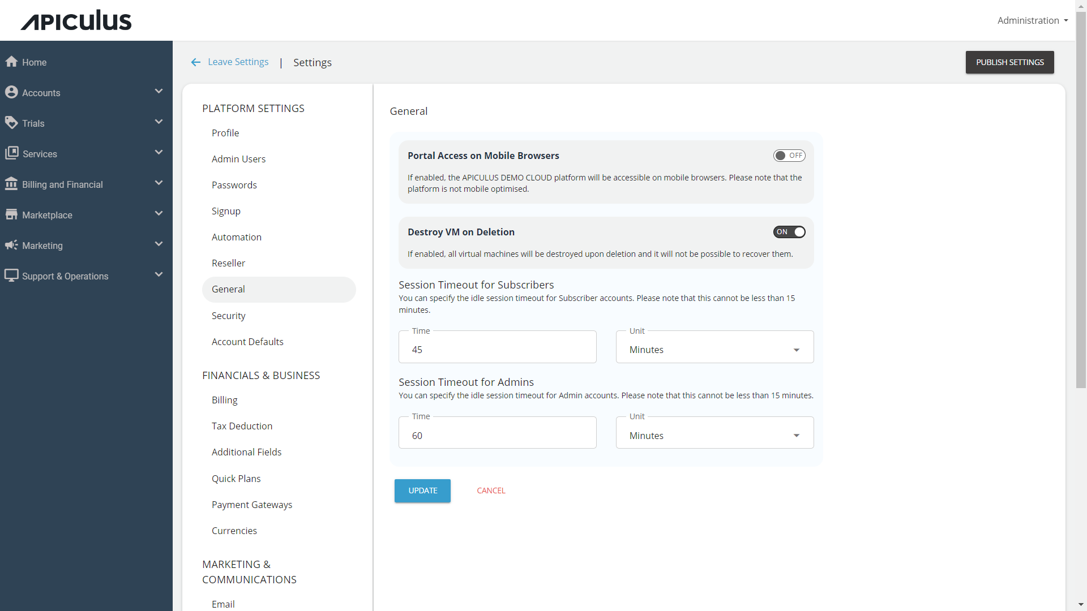
Task: Enable Portal Access on Mobile Browsers toggle
Action: tap(789, 156)
